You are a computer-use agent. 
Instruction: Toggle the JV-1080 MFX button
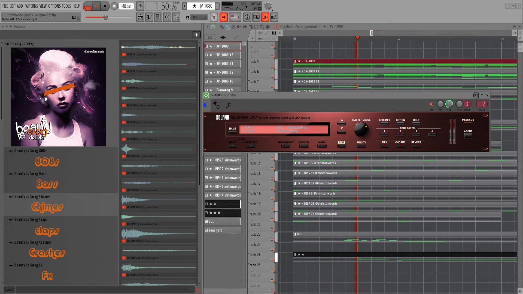[384, 146]
